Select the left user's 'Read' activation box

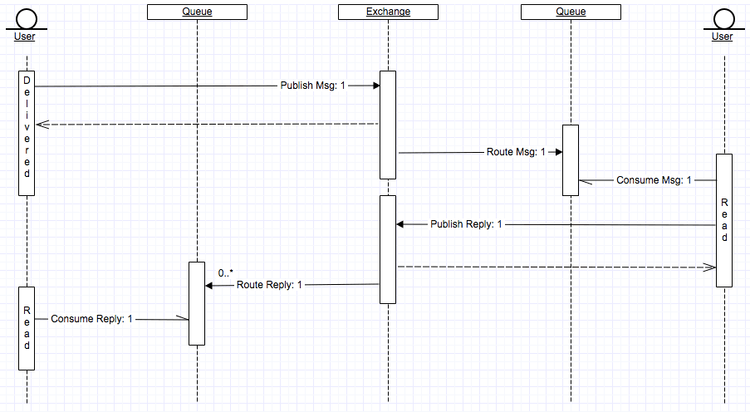click(27, 328)
